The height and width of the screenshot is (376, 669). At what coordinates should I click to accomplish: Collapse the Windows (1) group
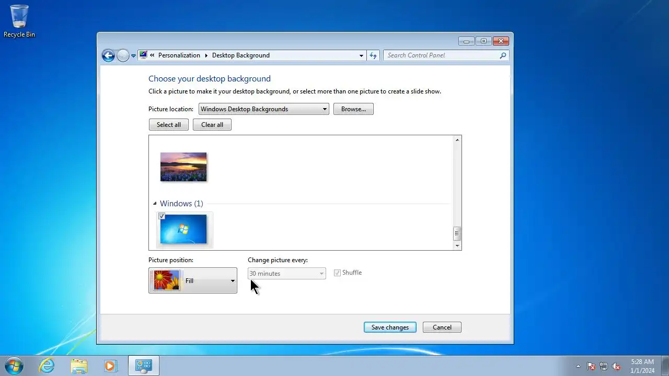coord(155,204)
